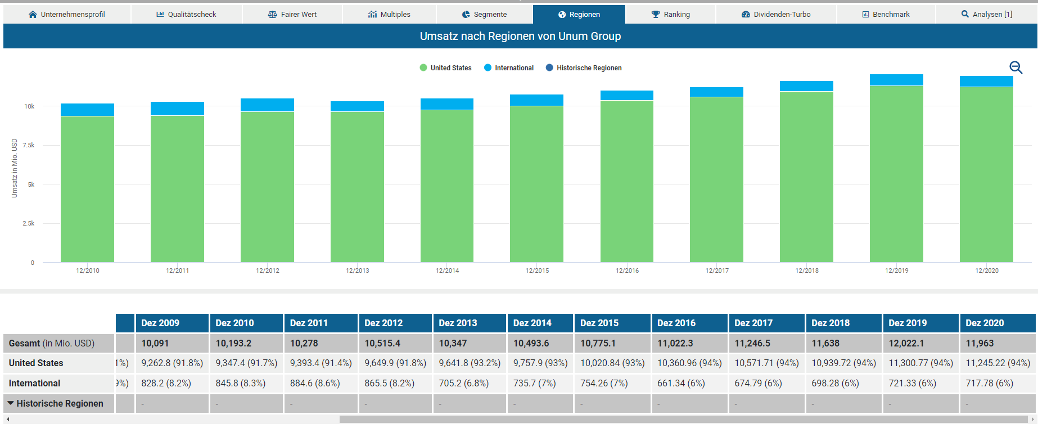Toggle United States series in legend
This screenshot has height=428, width=1038.
pos(446,68)
